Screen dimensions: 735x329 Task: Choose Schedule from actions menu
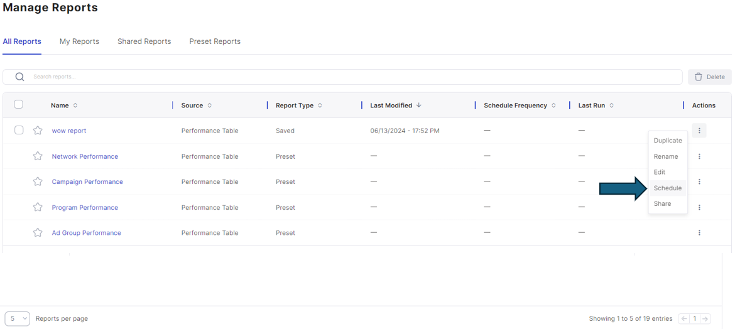pos(668,188)
